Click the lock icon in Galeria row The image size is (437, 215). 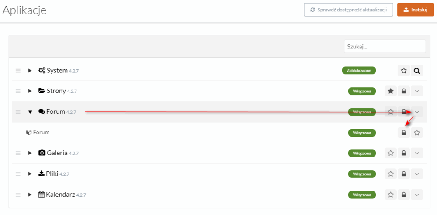404,153
